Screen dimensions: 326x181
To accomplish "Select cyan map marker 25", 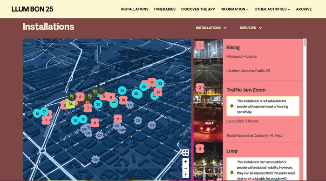I will (x=136, y=94).
